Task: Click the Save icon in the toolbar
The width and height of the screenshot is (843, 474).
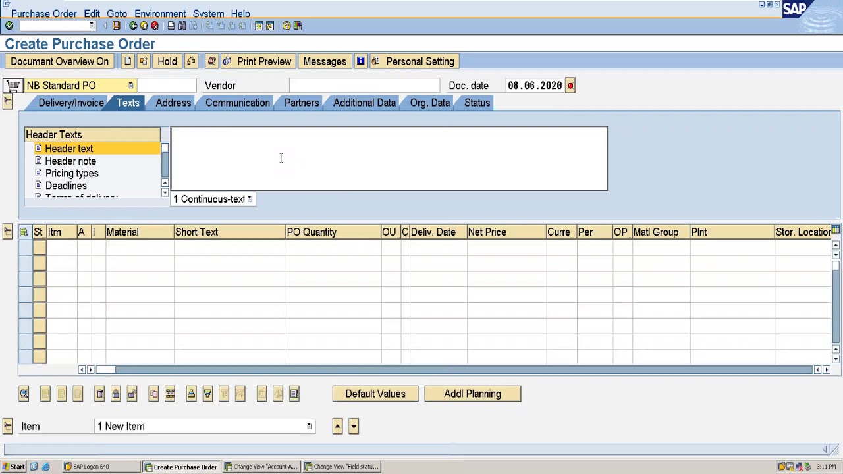Action: click(x=116, y=26)
